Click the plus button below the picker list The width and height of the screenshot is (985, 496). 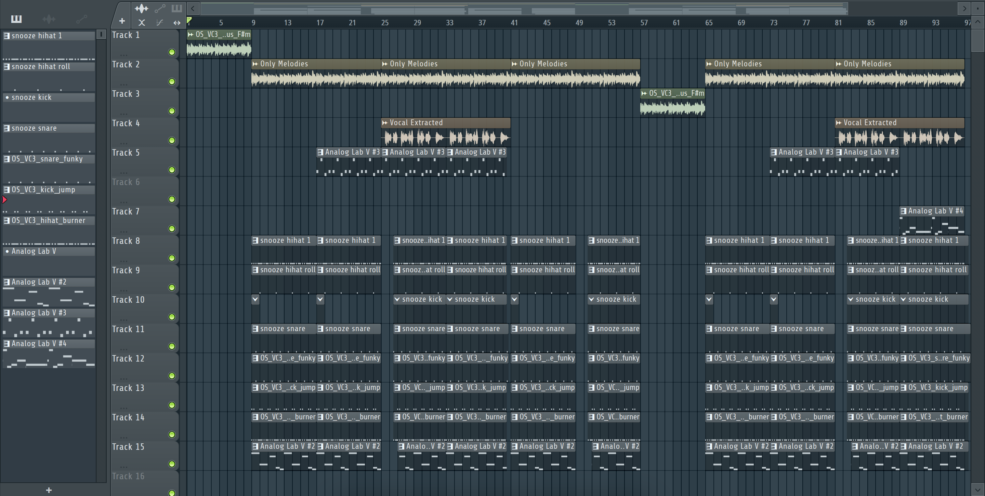pos(49,490)
